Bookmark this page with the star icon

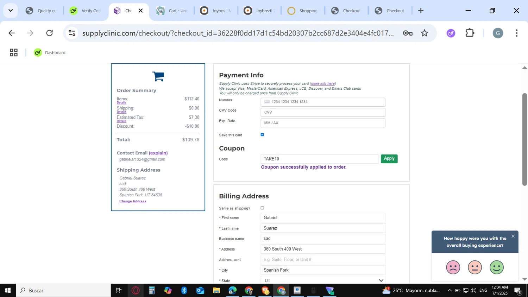click(x=425, y=33)
